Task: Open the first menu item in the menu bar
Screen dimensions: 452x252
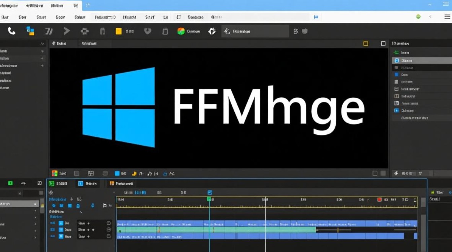Action: [x=5, y=17]
